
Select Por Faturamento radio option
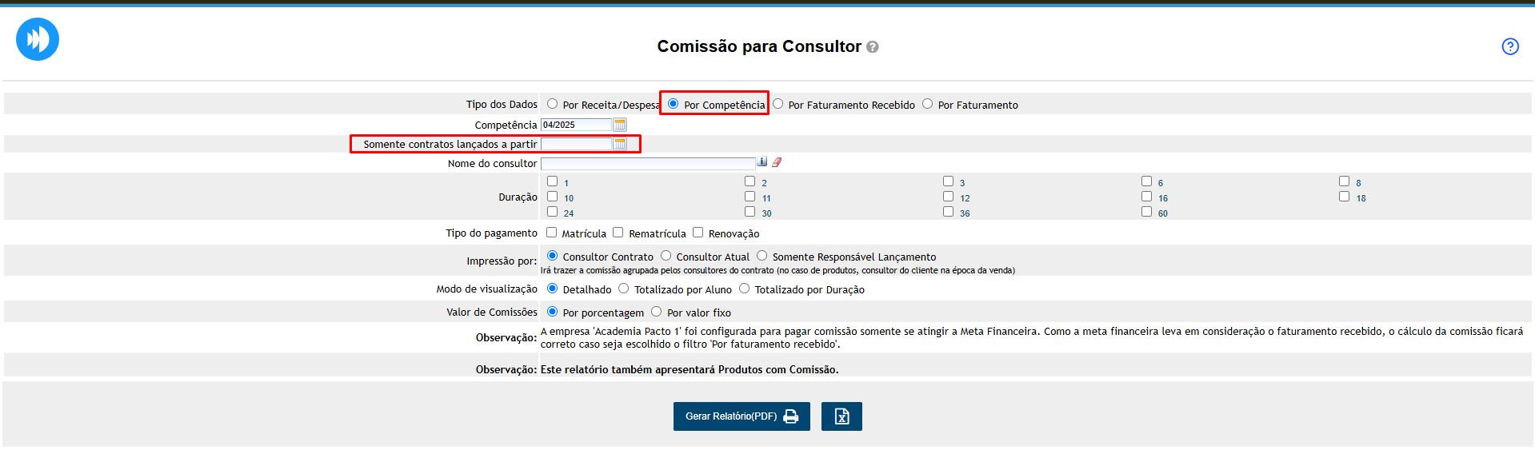tap(927, 104)
